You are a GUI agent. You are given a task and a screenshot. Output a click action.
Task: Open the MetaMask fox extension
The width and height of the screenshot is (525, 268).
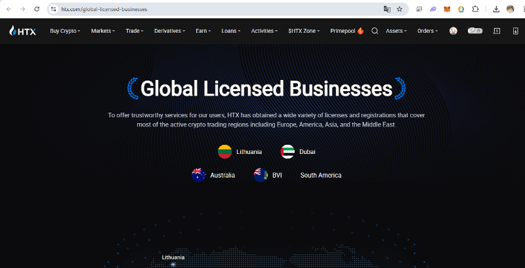point(447,9)
